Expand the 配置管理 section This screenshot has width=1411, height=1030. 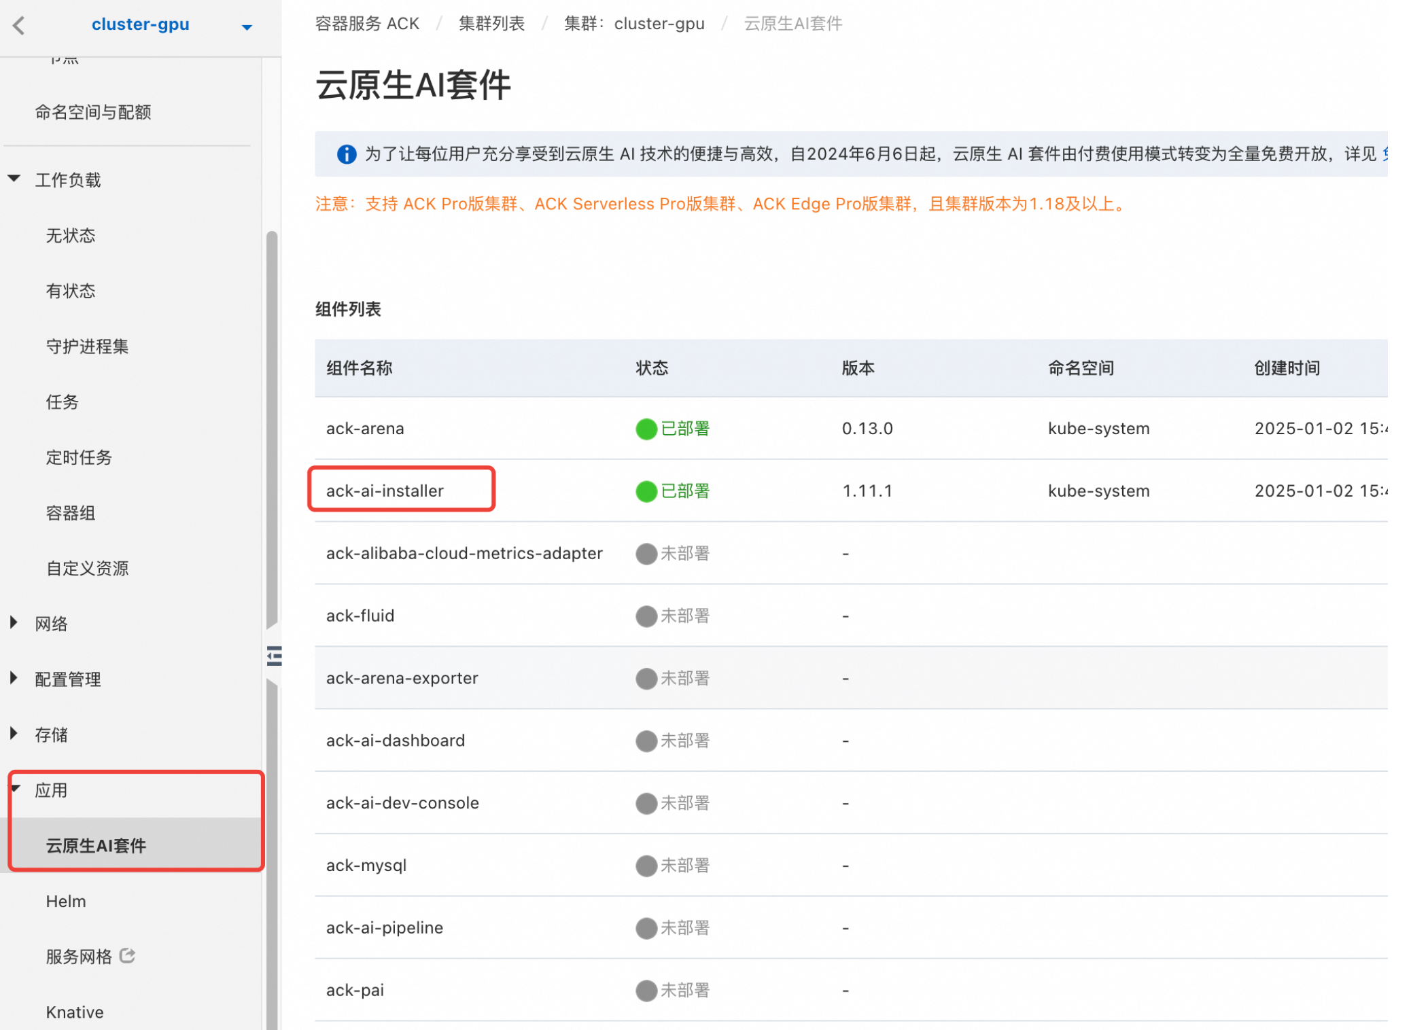tap(14, 678)
